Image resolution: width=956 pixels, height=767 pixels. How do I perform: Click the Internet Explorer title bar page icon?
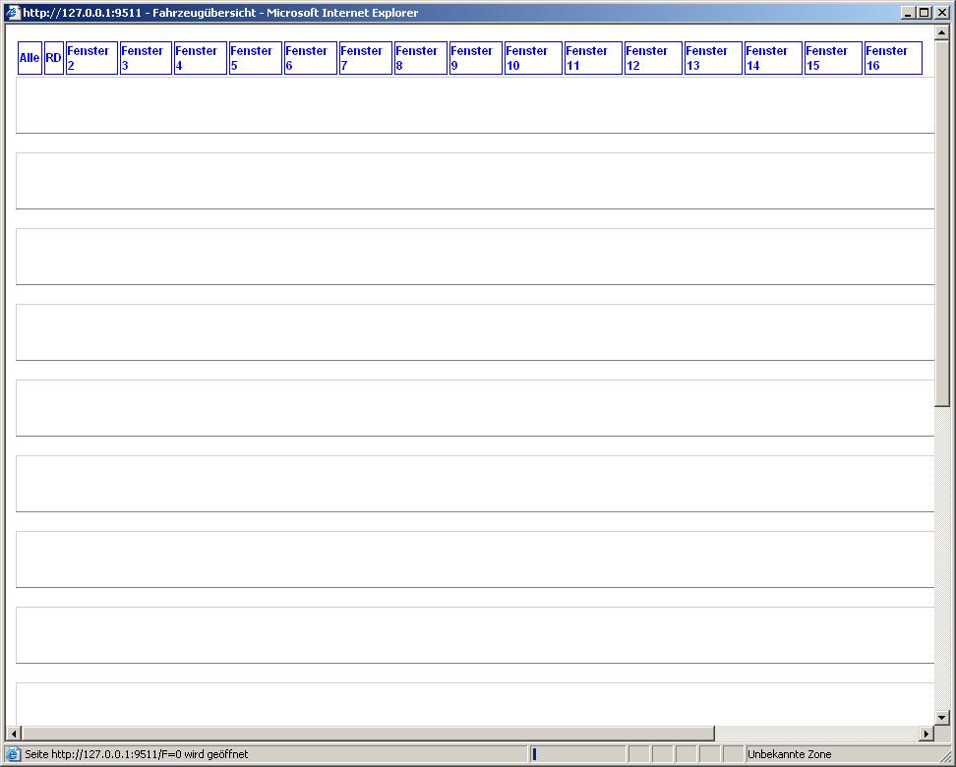point(13,13)
